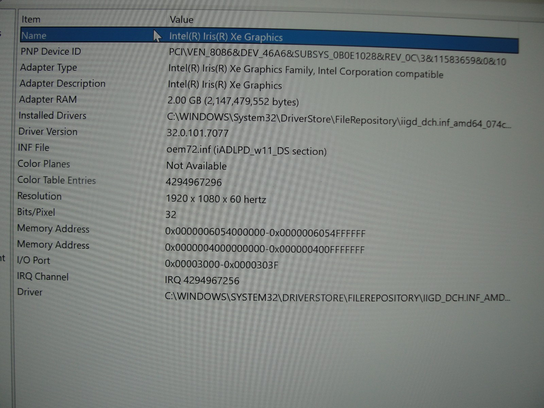Click the 0x0000006054000000-0x0000006054FFFFFF address value
Image resolution: width=544 pixels, height=408 pixels.
pyautogui.click(x=265, y=233)
